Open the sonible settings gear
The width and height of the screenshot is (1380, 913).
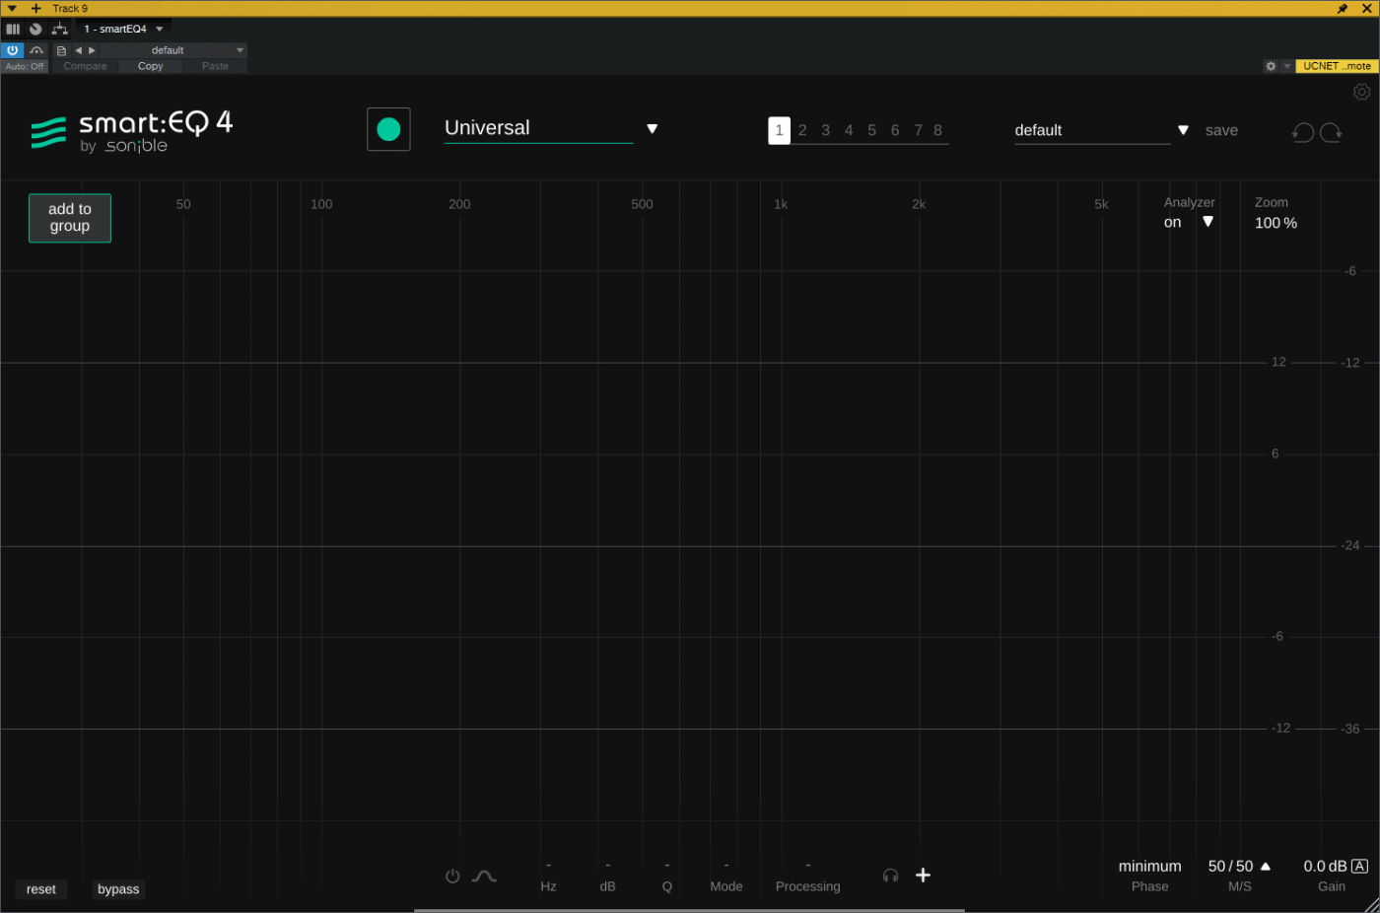click(x=1361, y=92)
